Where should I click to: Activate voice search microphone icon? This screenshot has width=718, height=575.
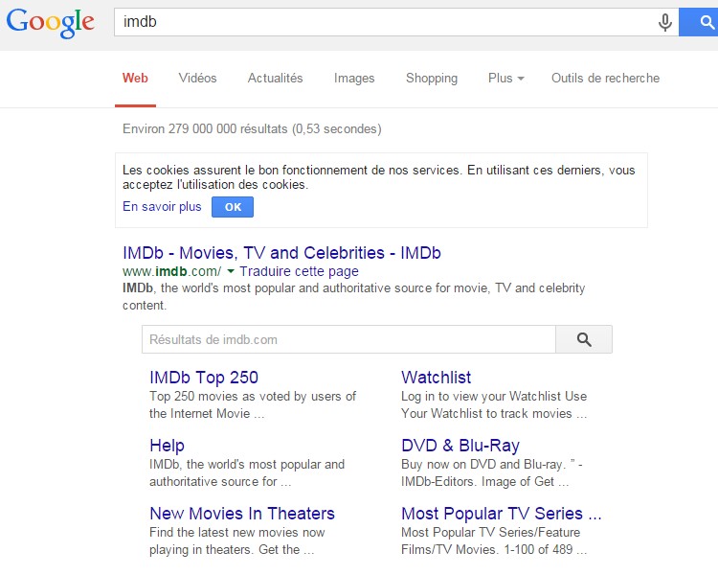pyautogui.click(x=665, y=22)
